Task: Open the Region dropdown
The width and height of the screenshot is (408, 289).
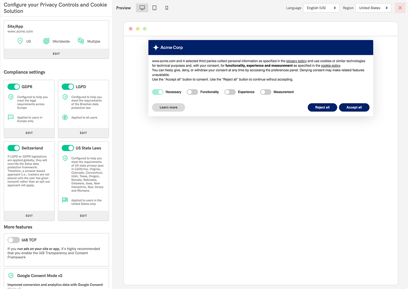Action: pos(373,8)
